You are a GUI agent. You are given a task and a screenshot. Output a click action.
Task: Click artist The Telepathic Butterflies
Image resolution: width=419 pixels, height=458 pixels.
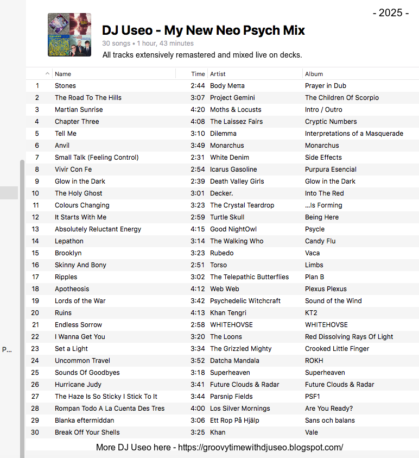pyautogui.click(x=249, y=277)
